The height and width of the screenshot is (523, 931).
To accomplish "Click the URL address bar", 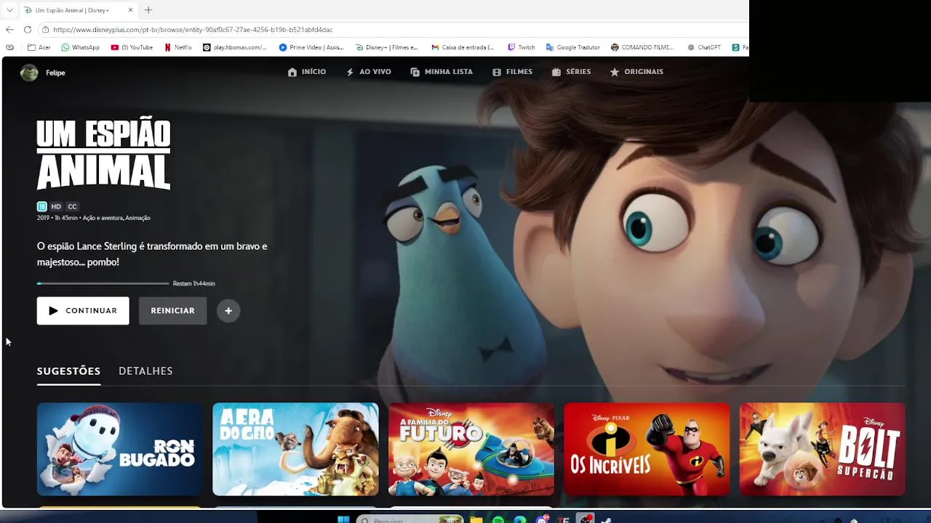I will (x=393, y=30).
